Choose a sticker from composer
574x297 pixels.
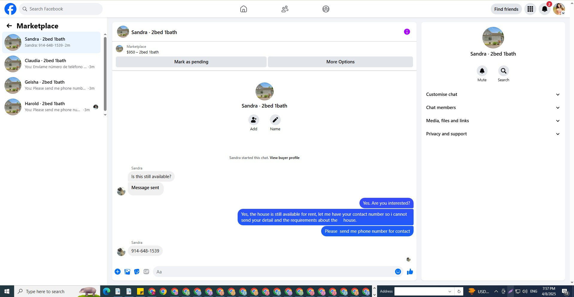pos(137,272)
